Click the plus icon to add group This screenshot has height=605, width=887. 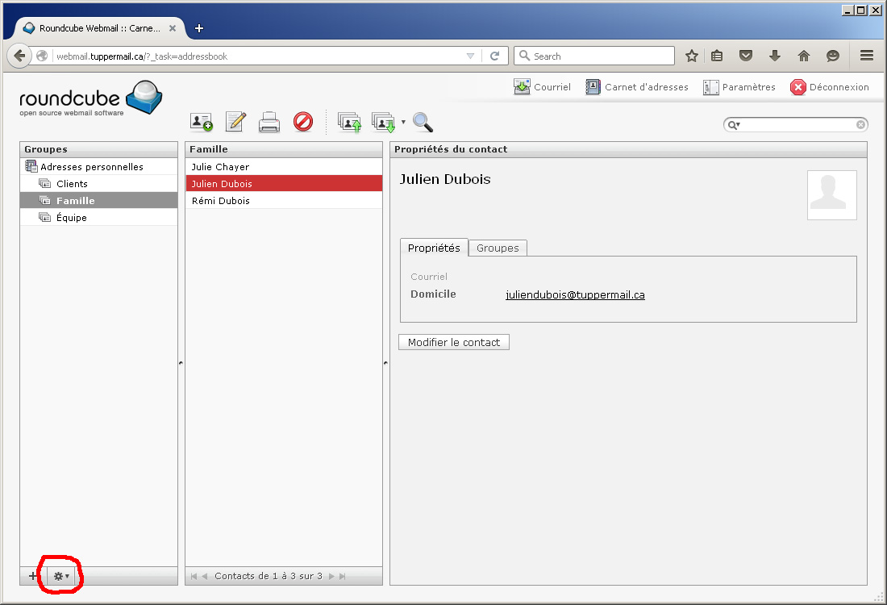pyautogui.click(x=33, y=576)
